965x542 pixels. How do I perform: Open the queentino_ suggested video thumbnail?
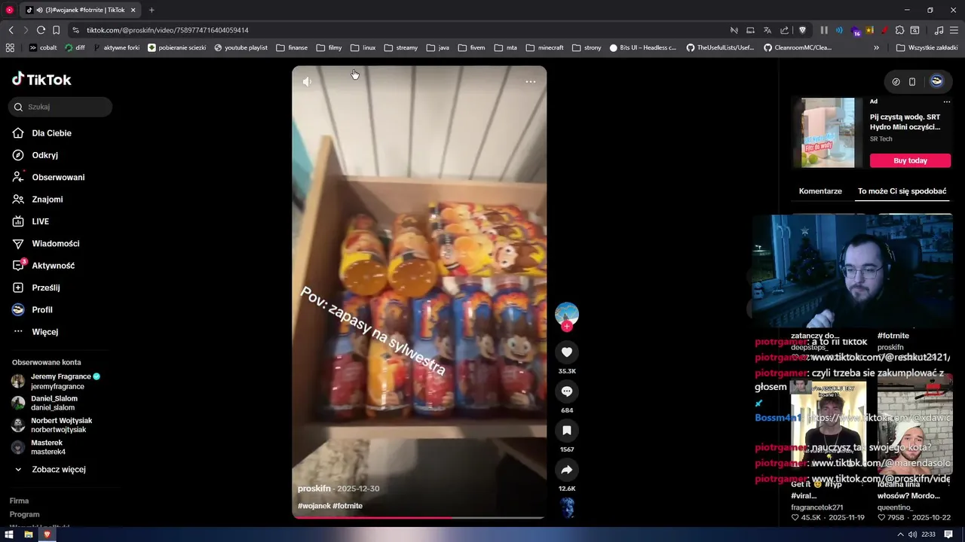914,428
